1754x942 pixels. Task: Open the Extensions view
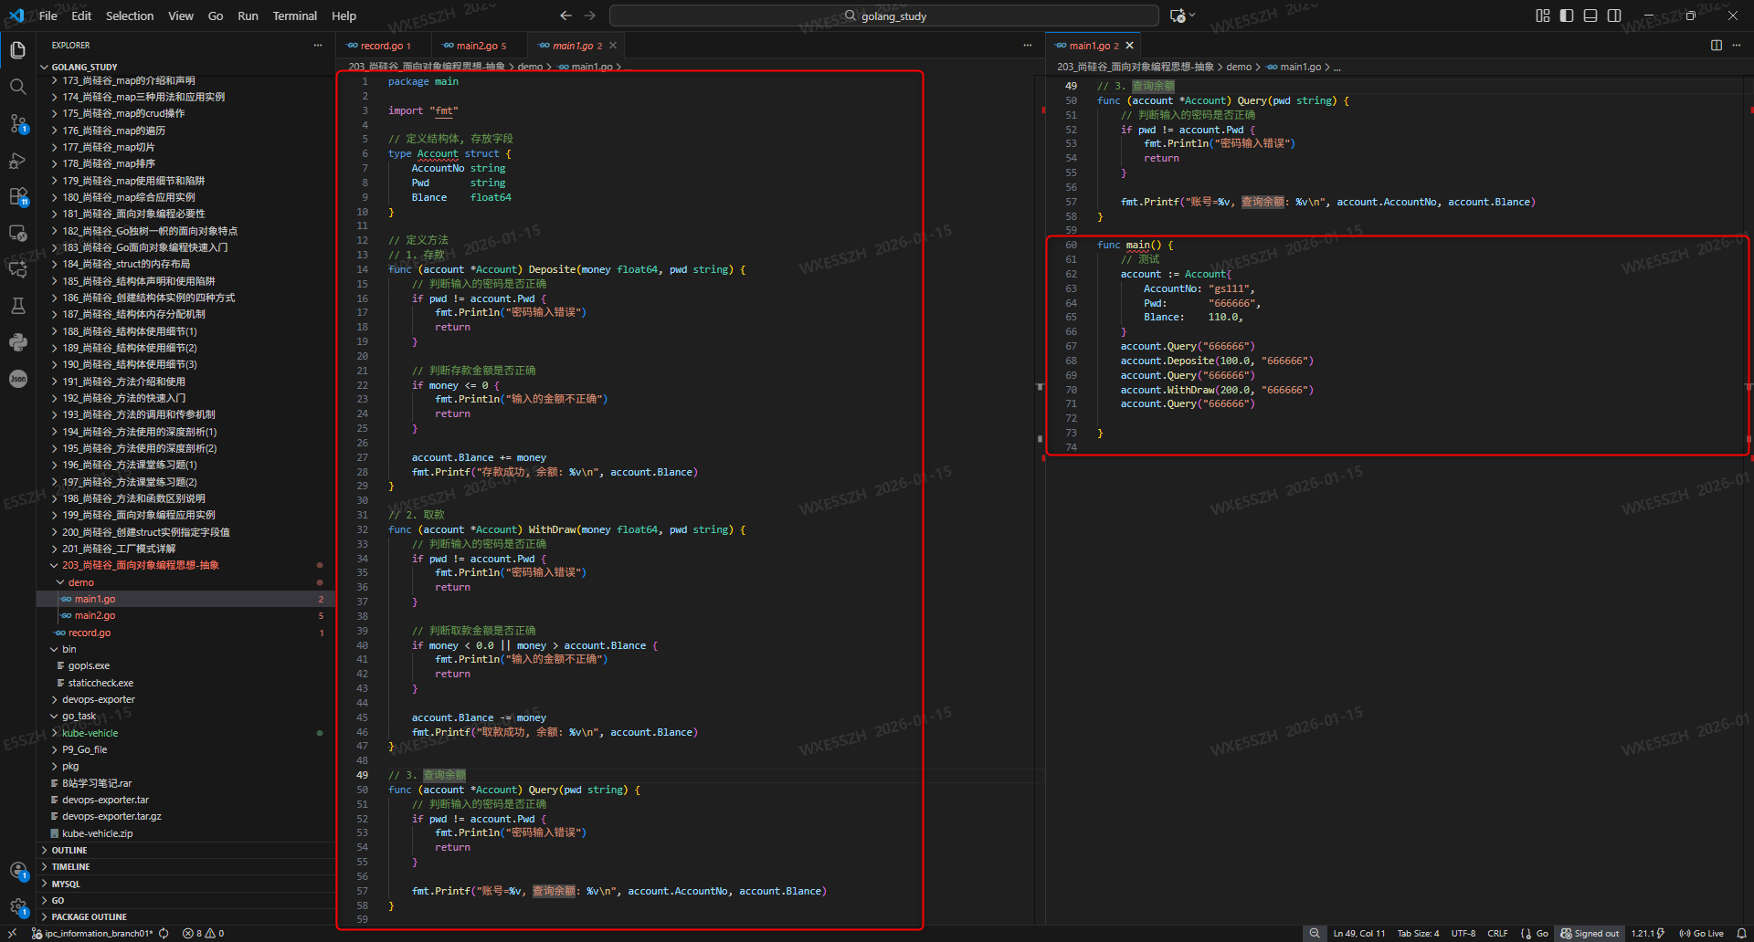tap(17, 197)
